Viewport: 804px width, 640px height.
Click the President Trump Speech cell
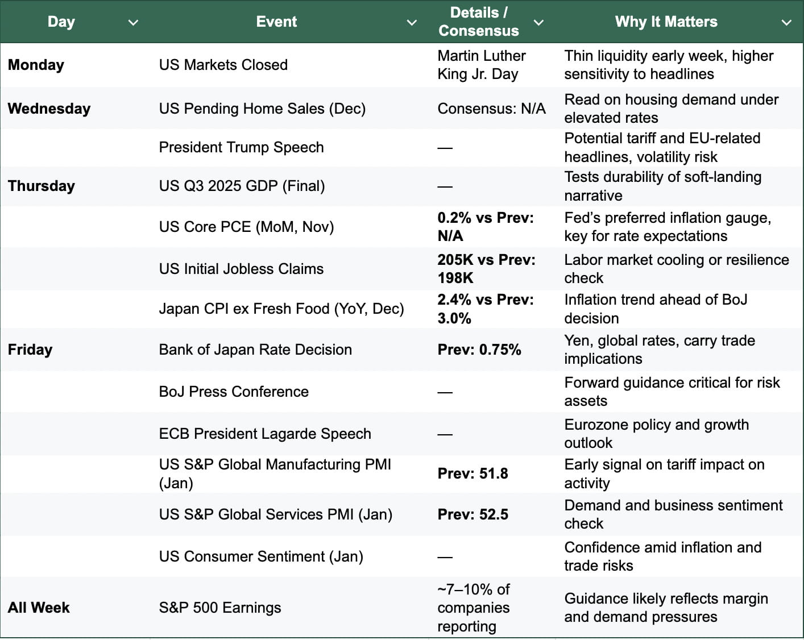tap(241, 147)
